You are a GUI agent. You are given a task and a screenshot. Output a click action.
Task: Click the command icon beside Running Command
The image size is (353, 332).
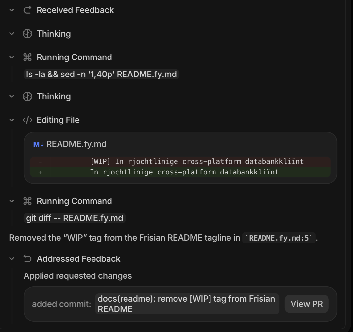click(x=27, y=57)
